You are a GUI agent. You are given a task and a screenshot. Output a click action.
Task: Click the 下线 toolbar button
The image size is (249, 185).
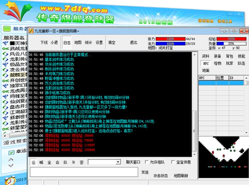click(x=44, y=43)
